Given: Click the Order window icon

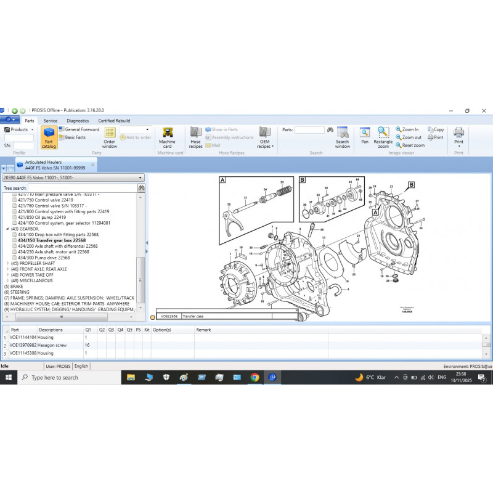Looking at the screenshot, I should tap(110, 136).
